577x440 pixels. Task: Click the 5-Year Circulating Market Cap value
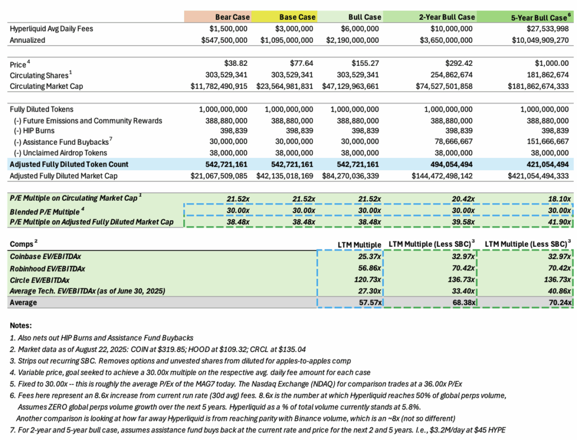tap(538, 86)
